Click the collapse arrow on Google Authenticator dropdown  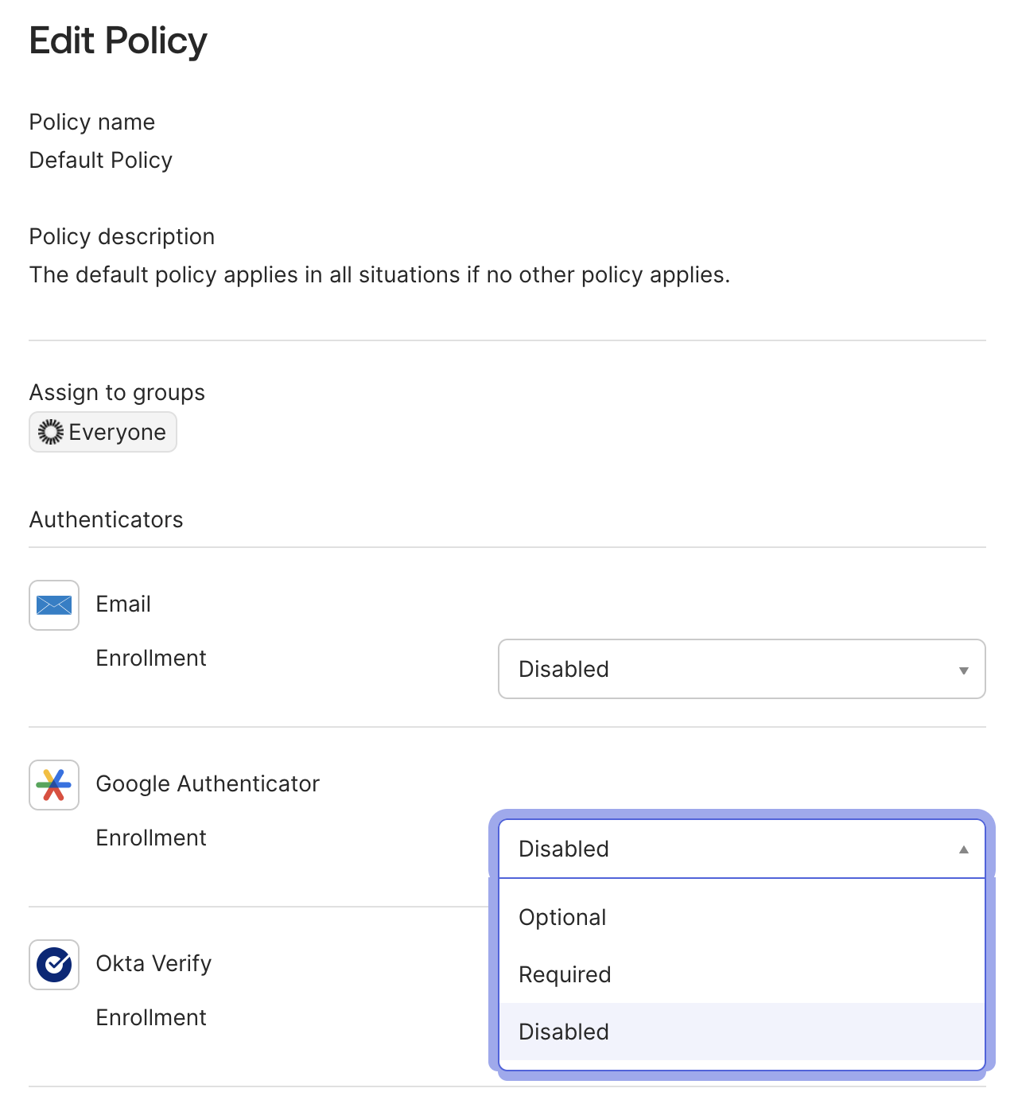(963, 849)
